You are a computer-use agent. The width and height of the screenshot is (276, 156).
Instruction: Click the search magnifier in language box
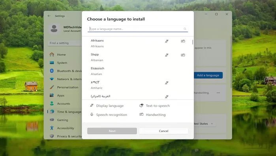tap(185, 29)
